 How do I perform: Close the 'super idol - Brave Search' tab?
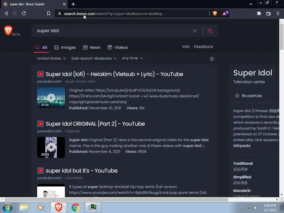[64, 4]
